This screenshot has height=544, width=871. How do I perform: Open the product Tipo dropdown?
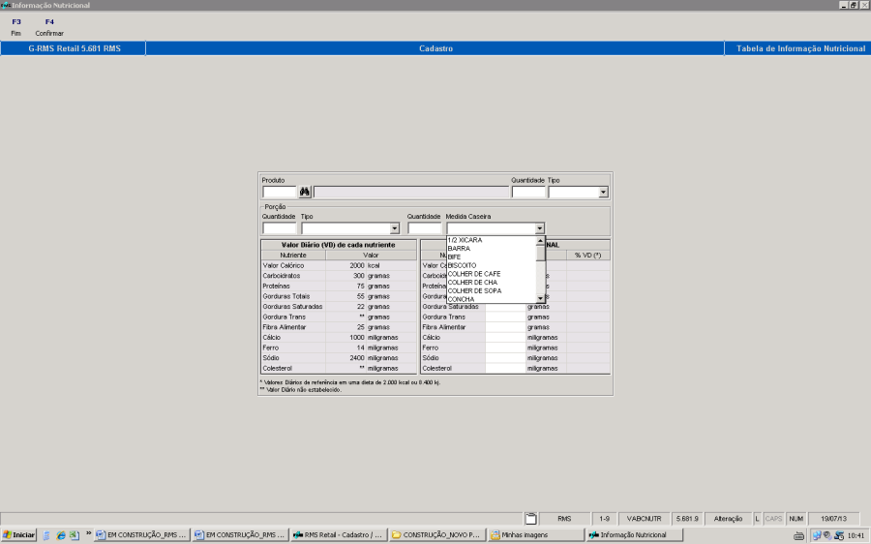point(603,193)
